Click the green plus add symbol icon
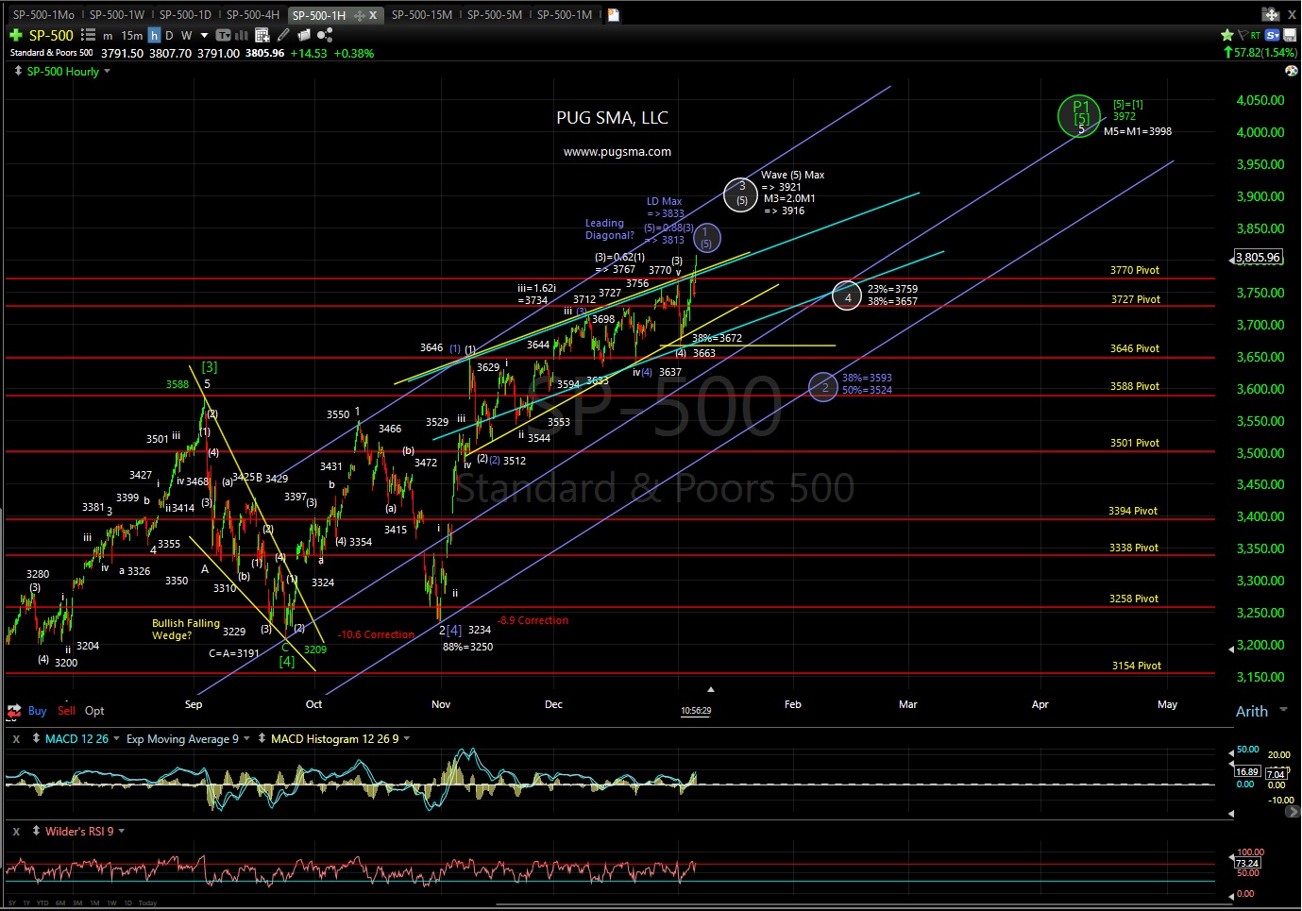The width and height of the screenshot is (1302, 911). (x=16, y=35)
